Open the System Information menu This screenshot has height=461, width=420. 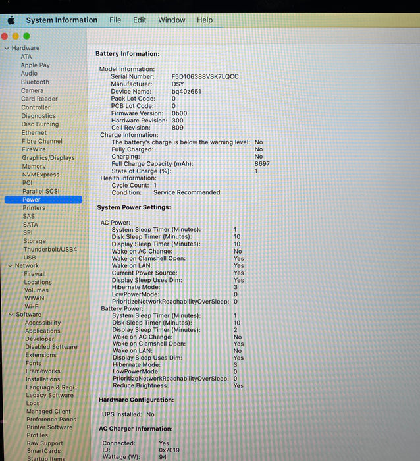pos(62,20)
